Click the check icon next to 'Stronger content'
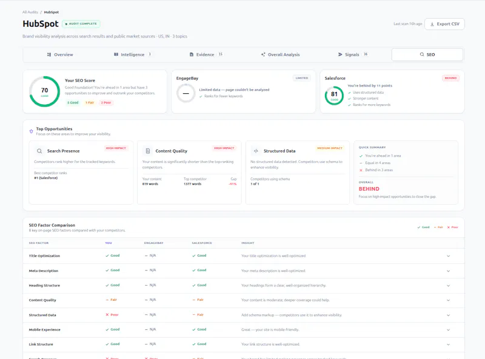 [350, 99]
